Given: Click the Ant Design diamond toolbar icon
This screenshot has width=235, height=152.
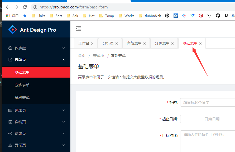Looking at the screenshot, I should [x=184, y=16].
